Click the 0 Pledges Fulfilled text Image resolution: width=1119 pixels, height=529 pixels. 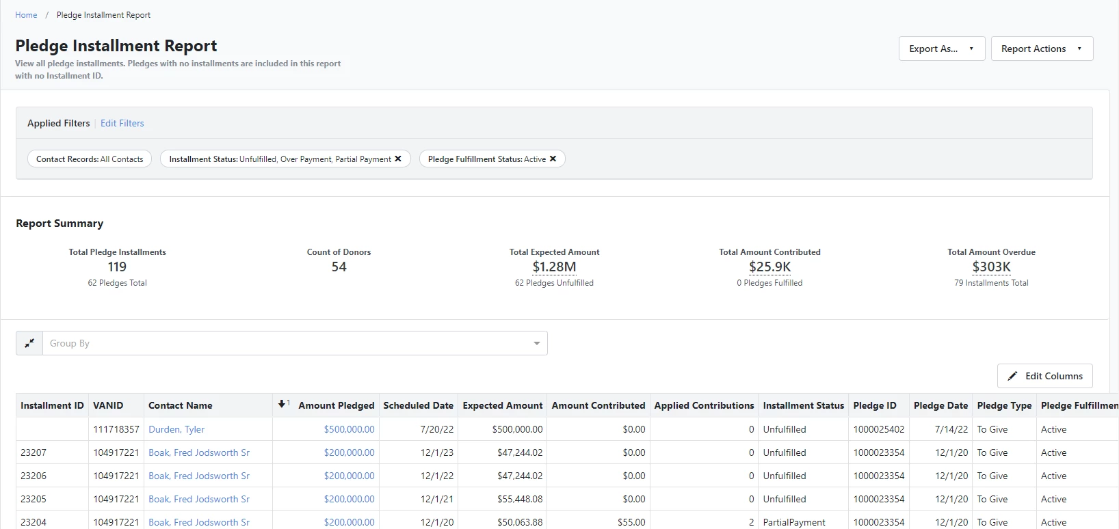pos(769,283)
